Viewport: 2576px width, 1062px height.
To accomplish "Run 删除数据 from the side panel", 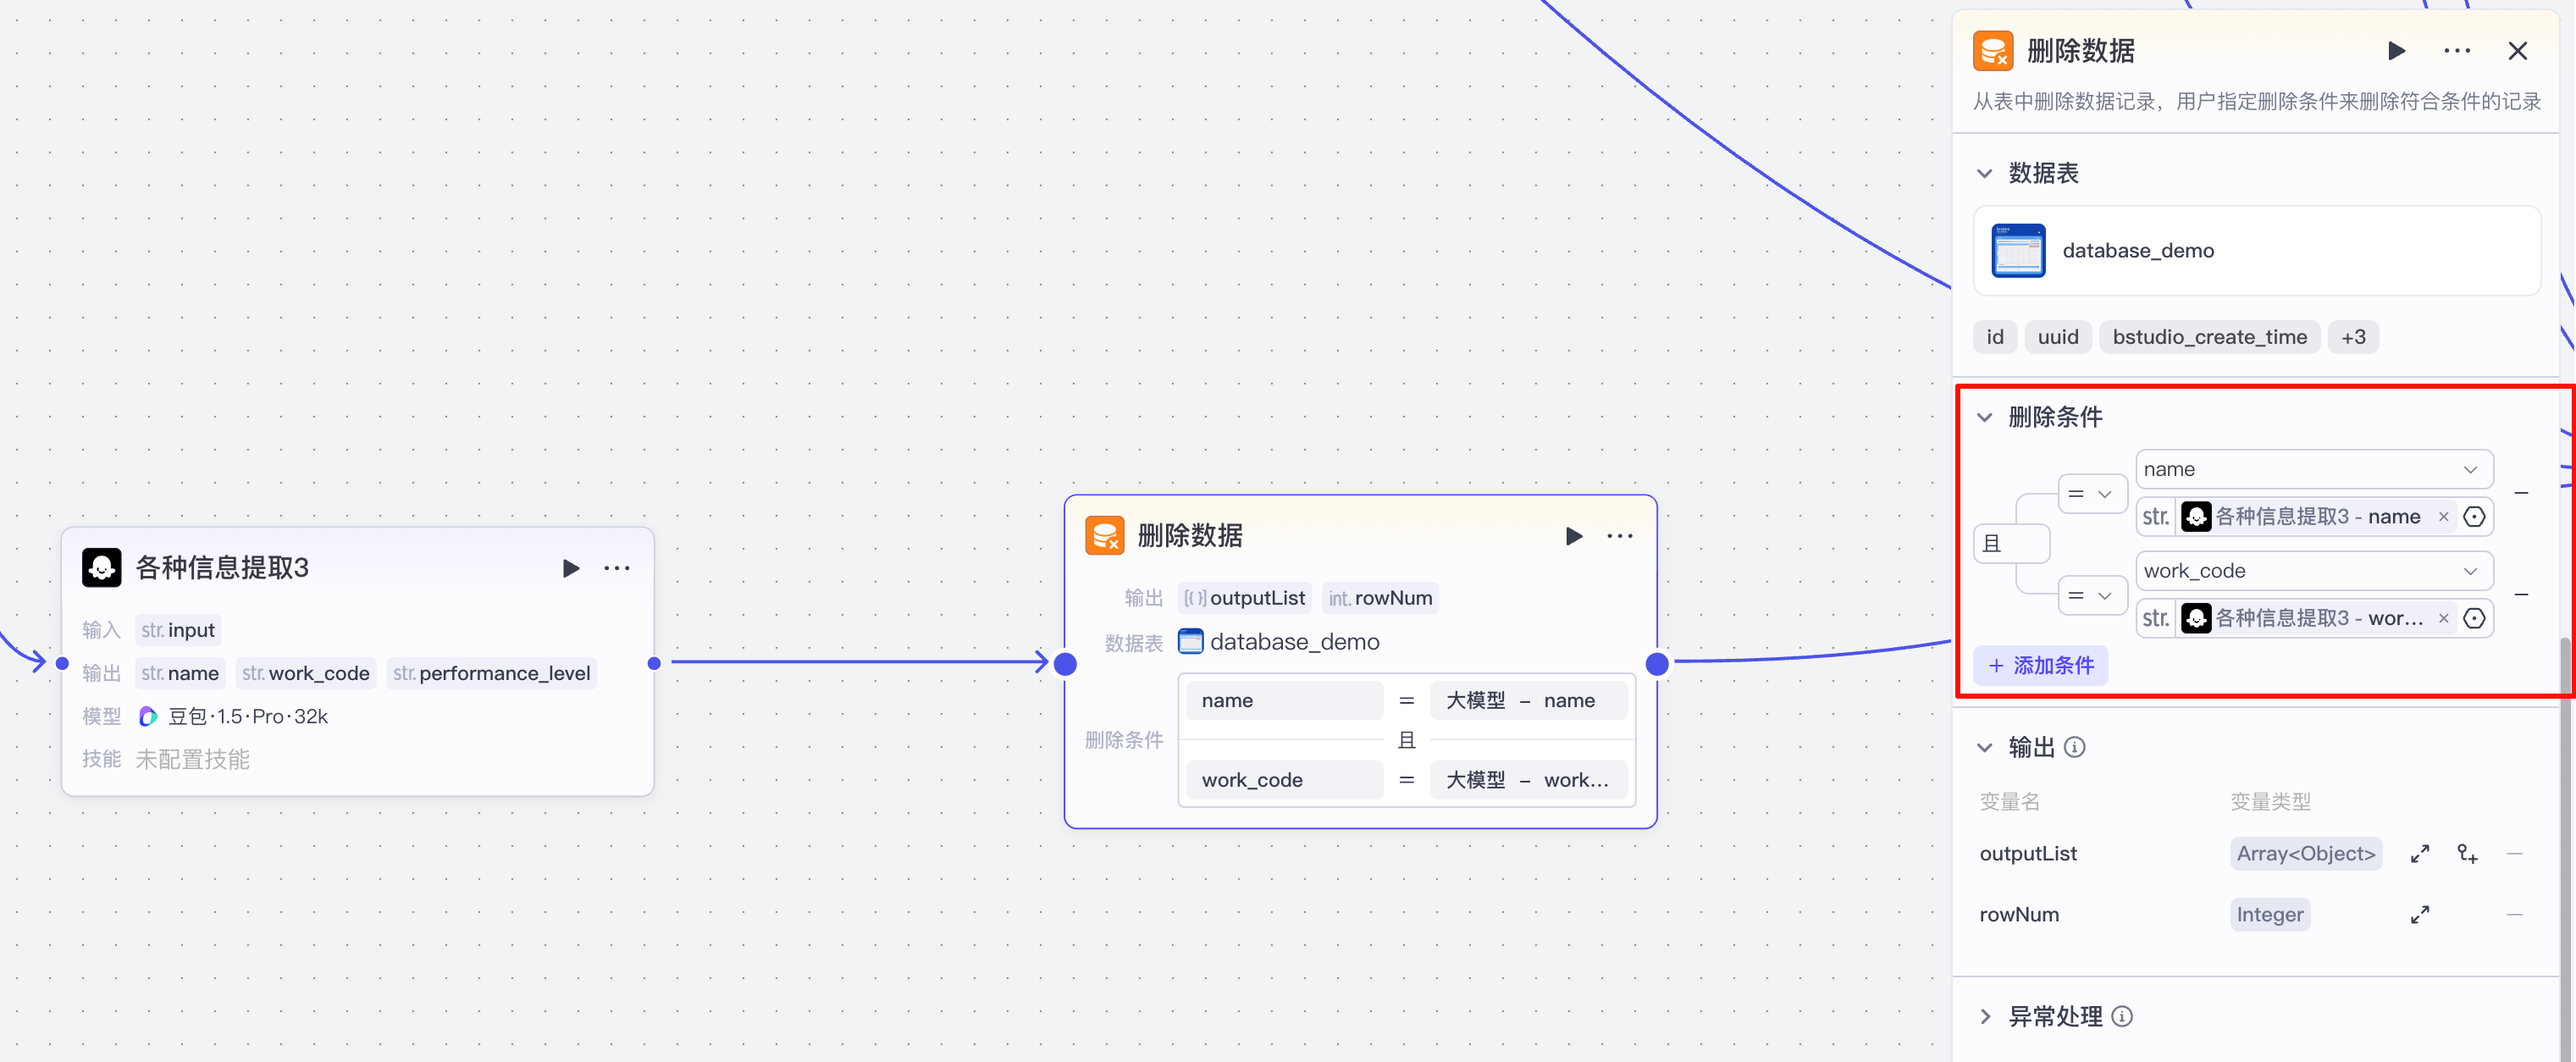I will [2396, 51].
